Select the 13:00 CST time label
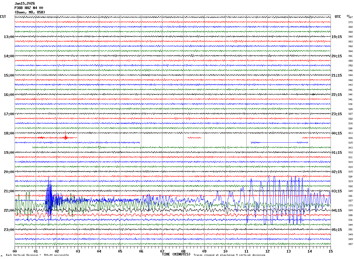This screenshot has height=259, width=354. pyautogui.click(x=9, y=37)
